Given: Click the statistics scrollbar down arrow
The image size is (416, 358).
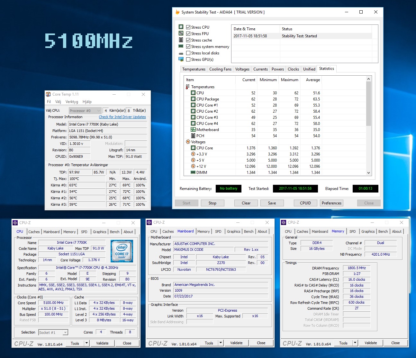Looking at the screenshot, I should coord(368,173).
